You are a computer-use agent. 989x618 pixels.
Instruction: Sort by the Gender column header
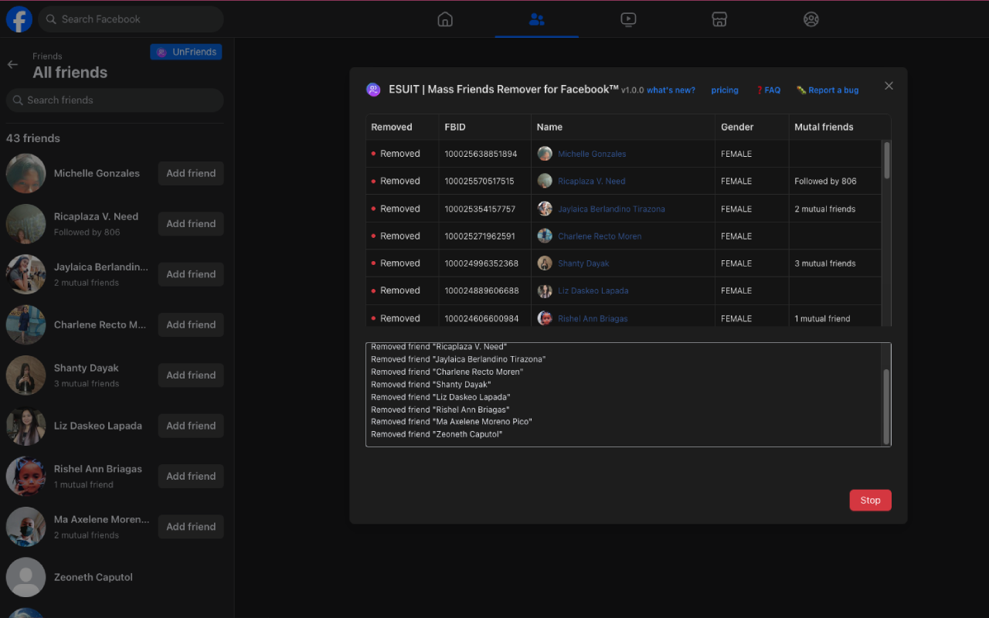752,127
